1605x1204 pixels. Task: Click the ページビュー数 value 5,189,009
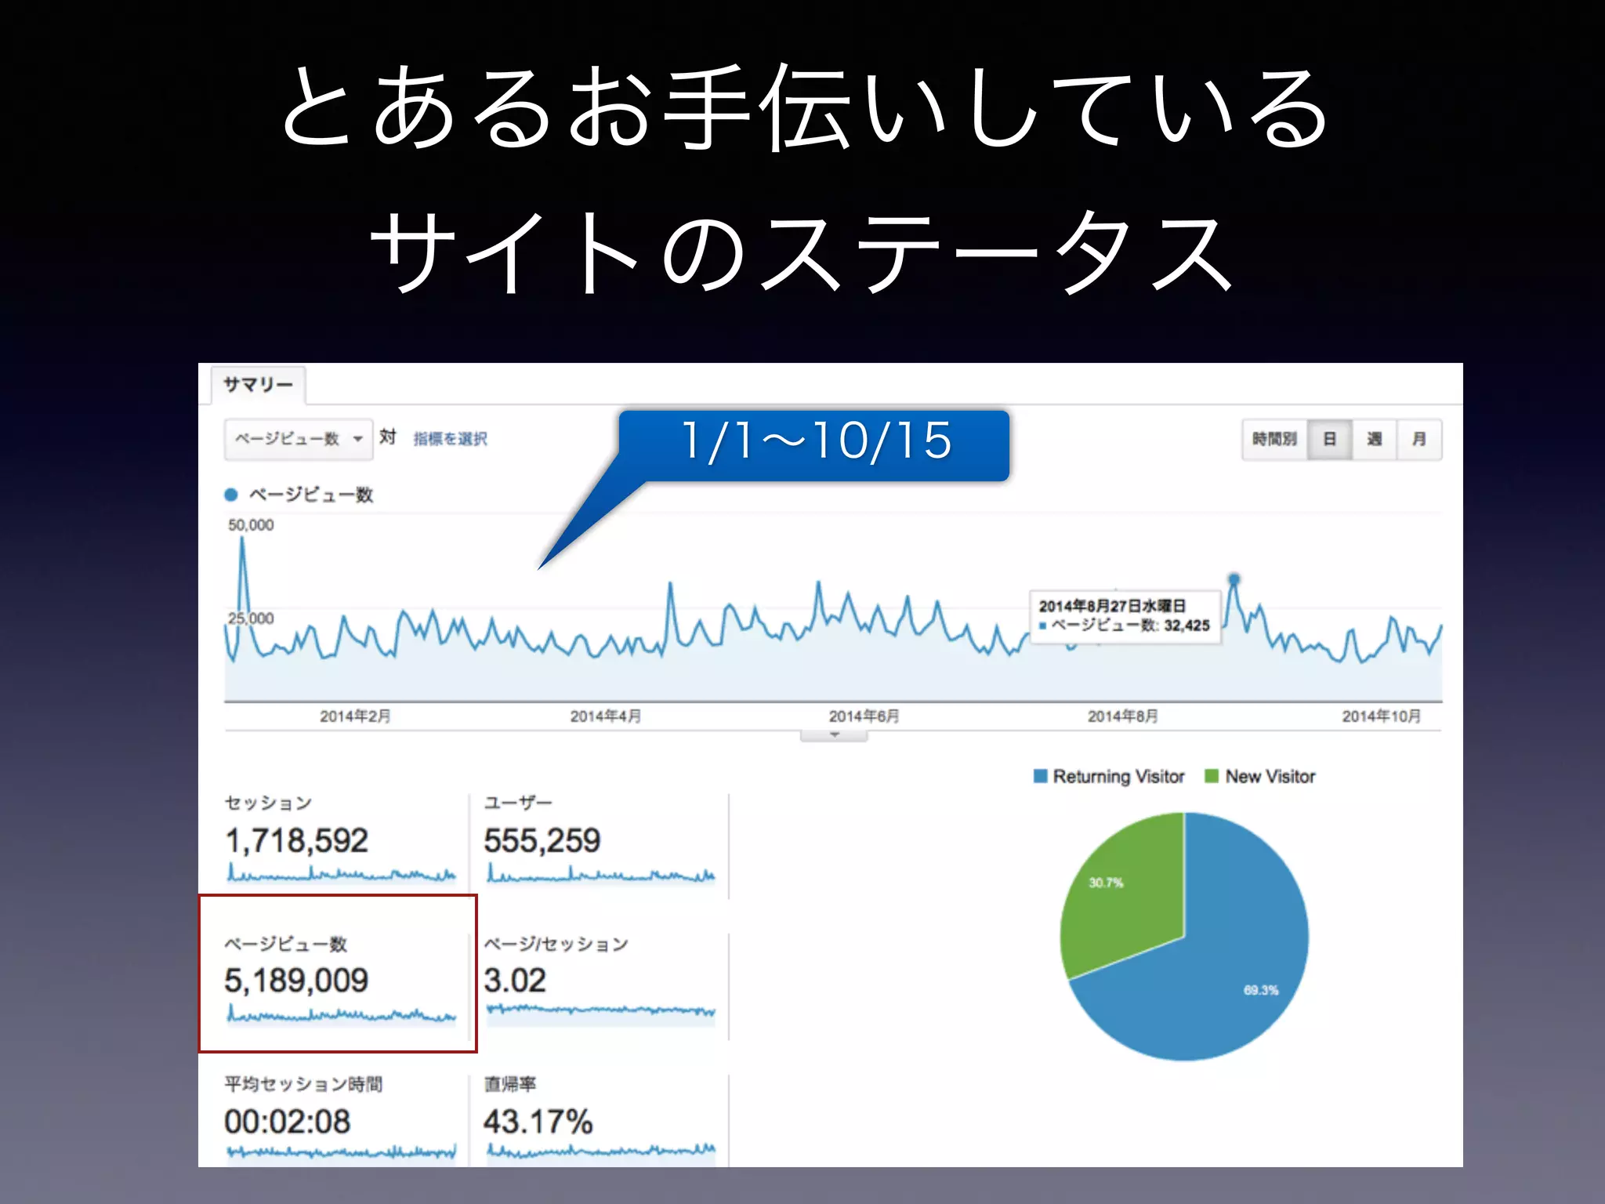[x=296, y=981]
